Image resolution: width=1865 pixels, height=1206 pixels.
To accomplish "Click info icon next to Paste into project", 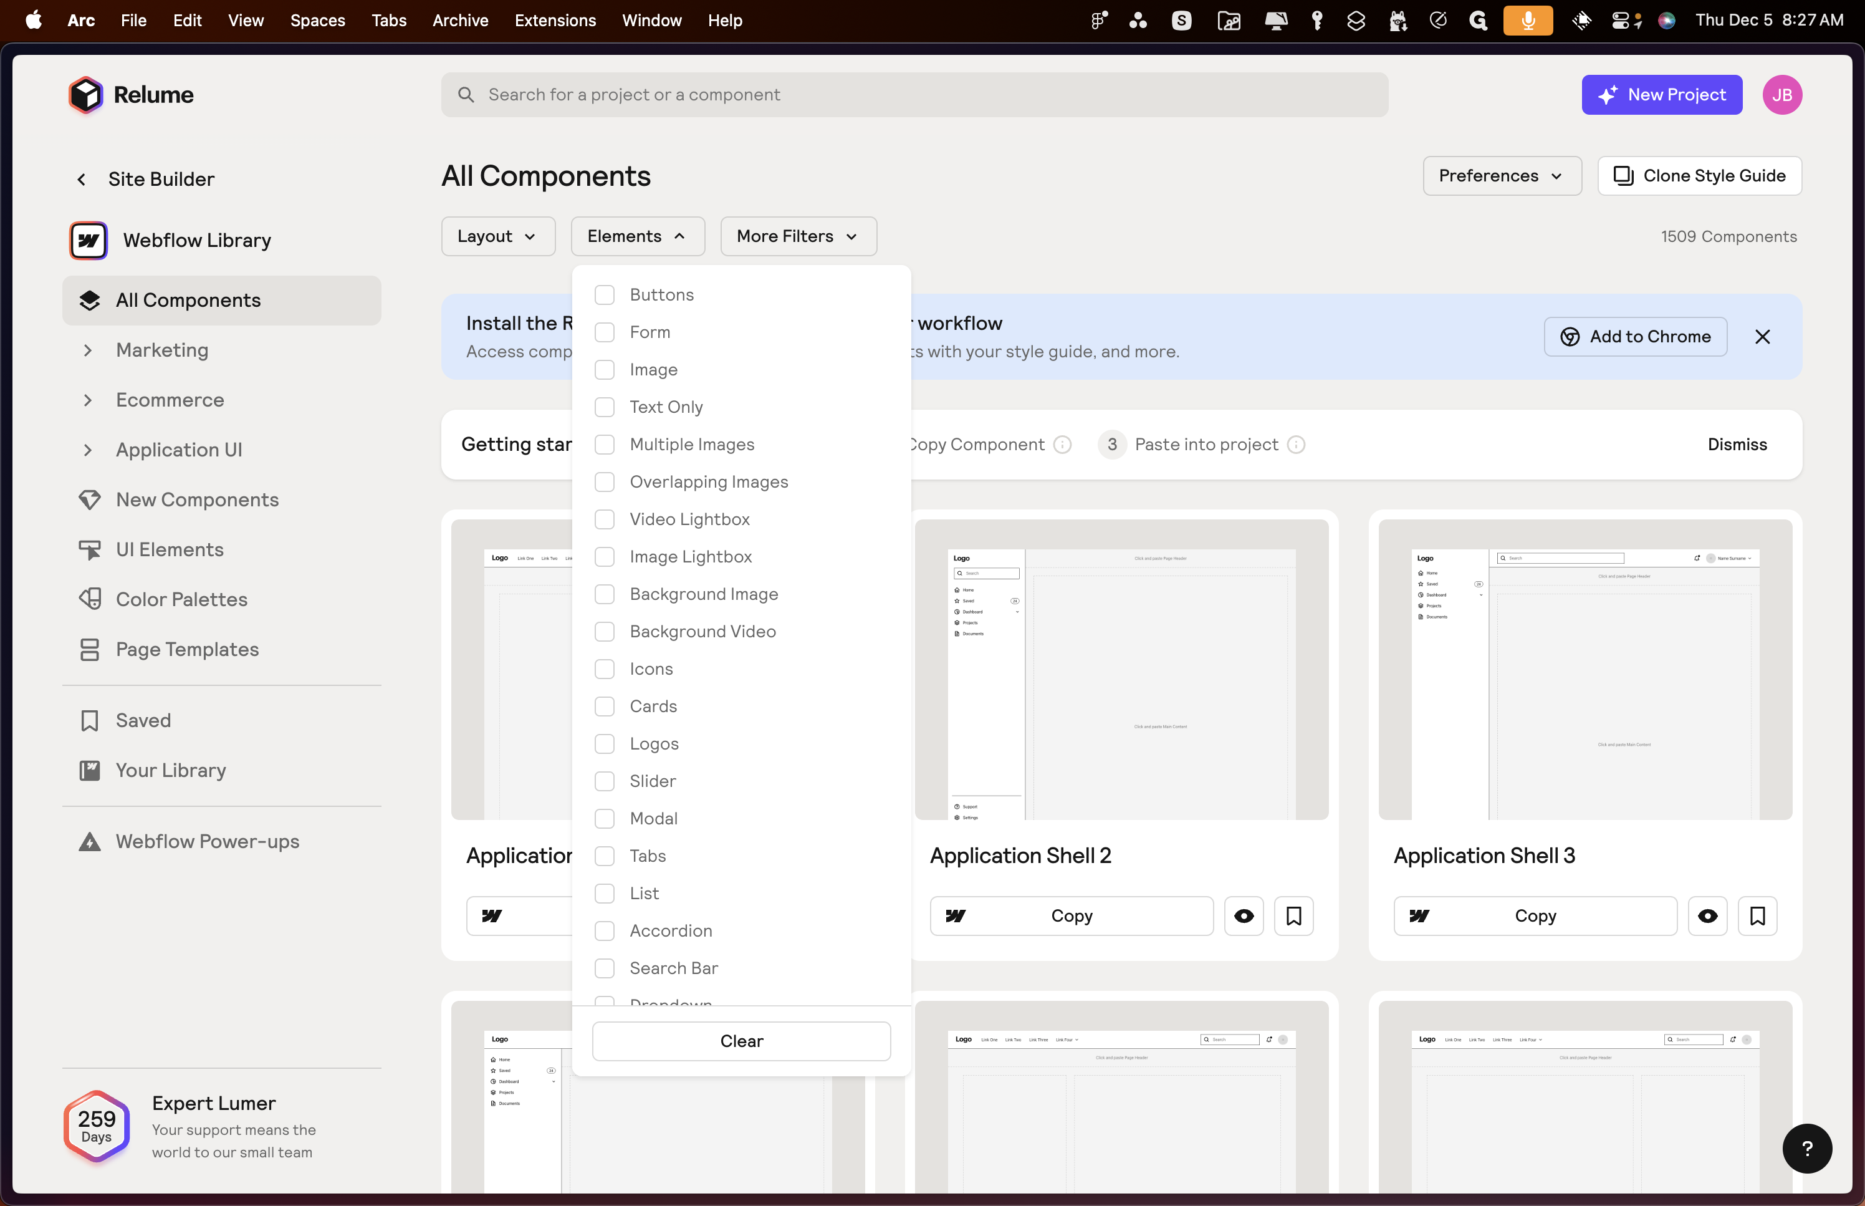I will click(x=1296, y=445).
